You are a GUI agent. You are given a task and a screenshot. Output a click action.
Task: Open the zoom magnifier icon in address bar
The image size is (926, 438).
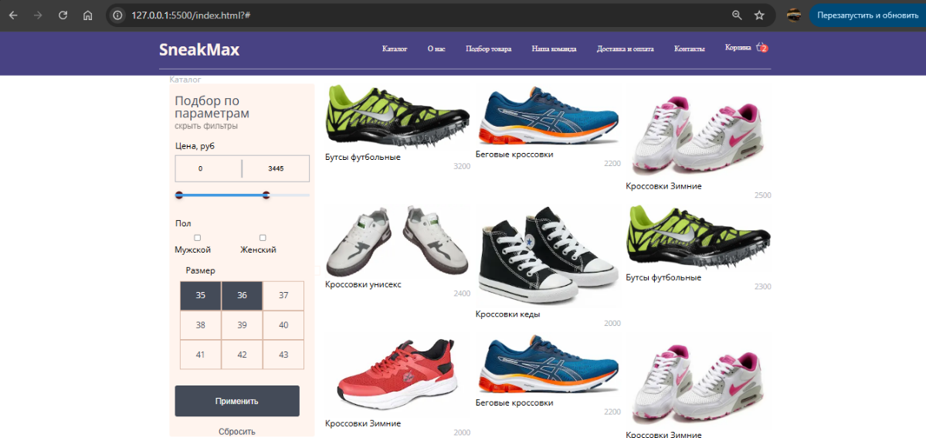(737, 15)
